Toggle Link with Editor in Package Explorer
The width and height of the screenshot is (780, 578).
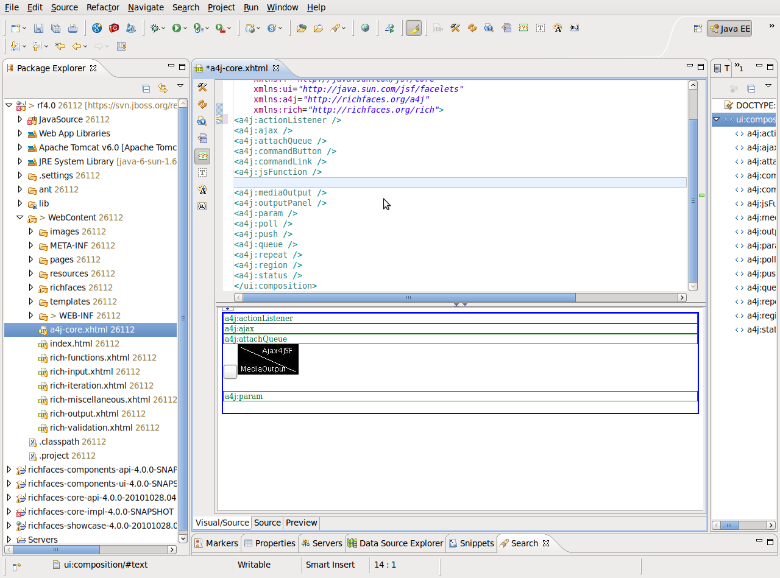pyautogui.click(x=163, y=88)
